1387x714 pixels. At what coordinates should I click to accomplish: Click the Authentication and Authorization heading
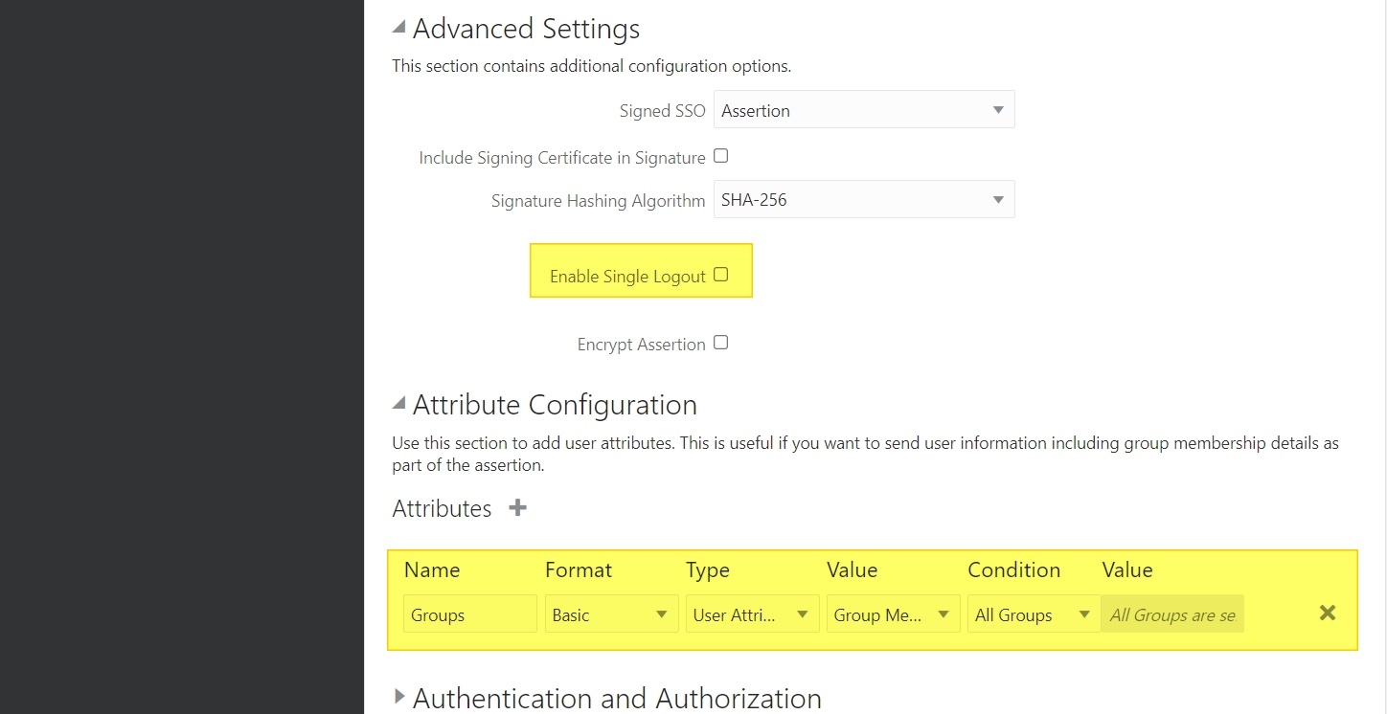[617, 698]
